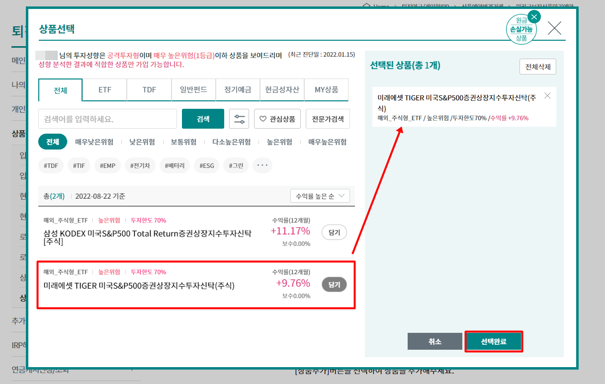Open the 일반펀드 tab

[193, 90]
